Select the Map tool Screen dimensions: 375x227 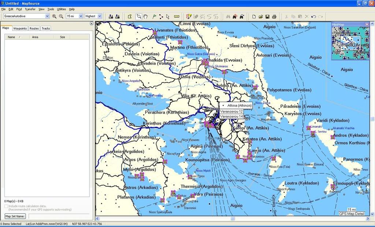130,17
